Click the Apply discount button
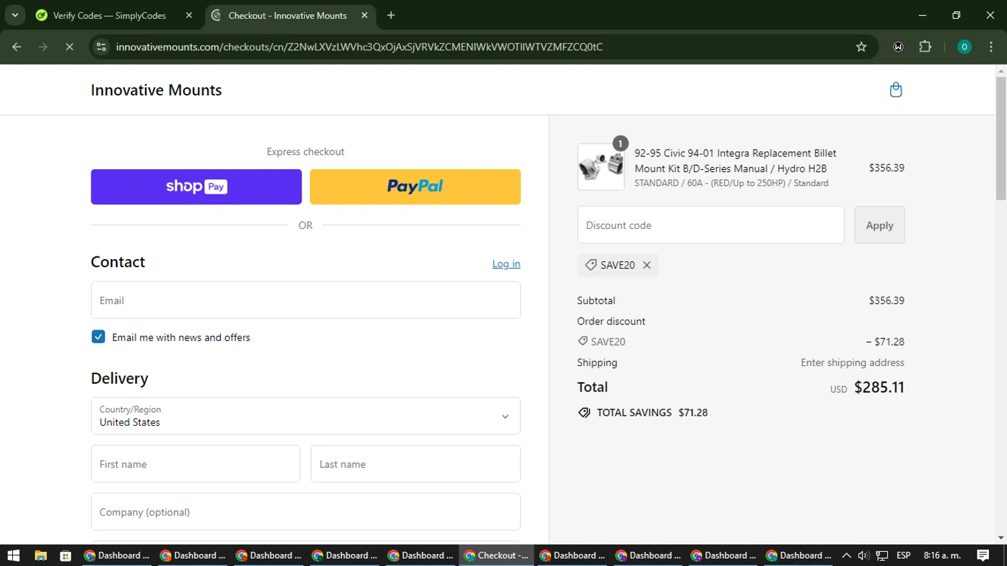This screenshot has width=1007, height=566. point(879,225)
